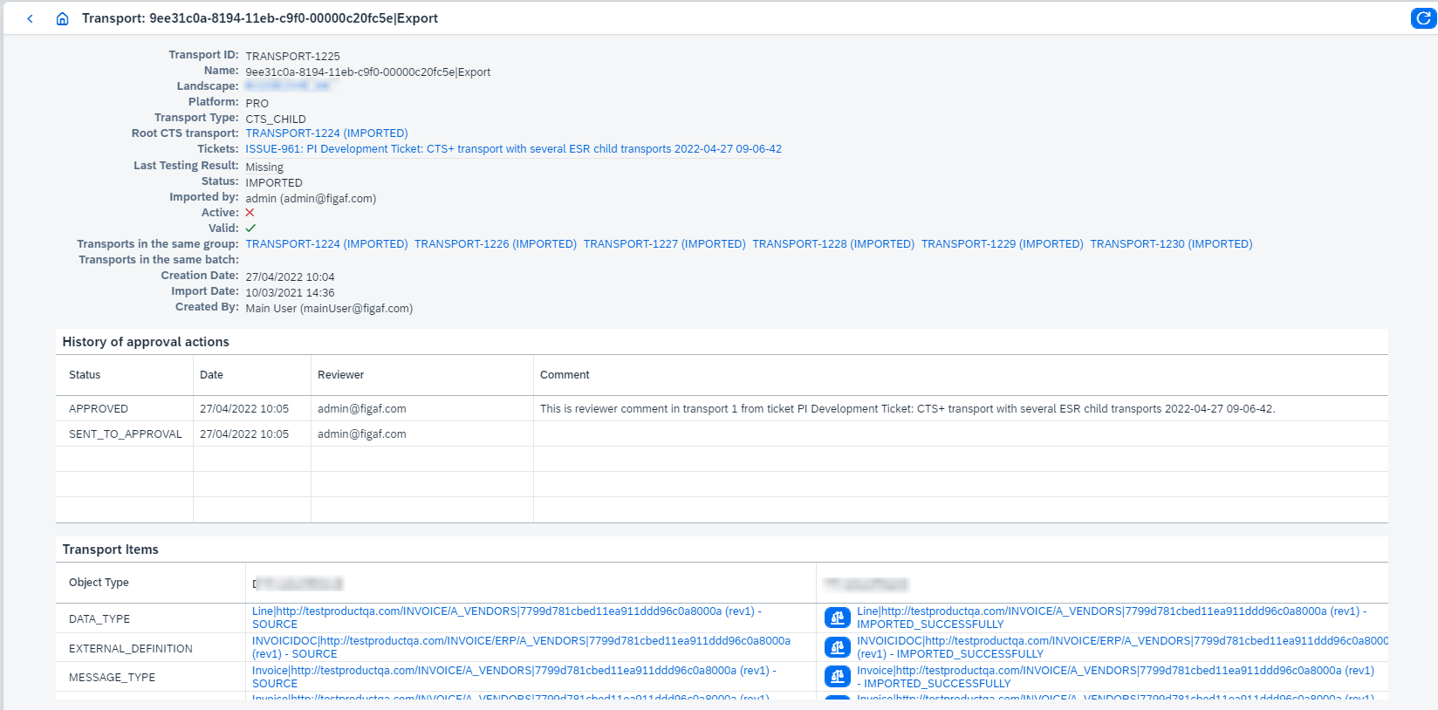Image resolution: width=1438 pixels, height=710 pixels.
Task: Select the History of approval actions heading
Action: [x=146, y=342]
